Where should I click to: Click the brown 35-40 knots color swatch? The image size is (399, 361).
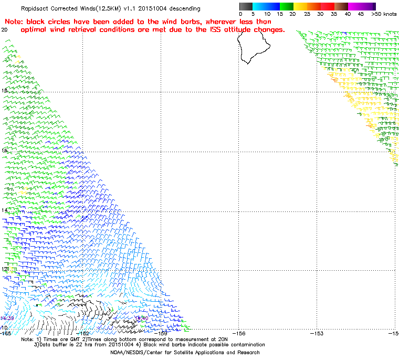[341, 6]
